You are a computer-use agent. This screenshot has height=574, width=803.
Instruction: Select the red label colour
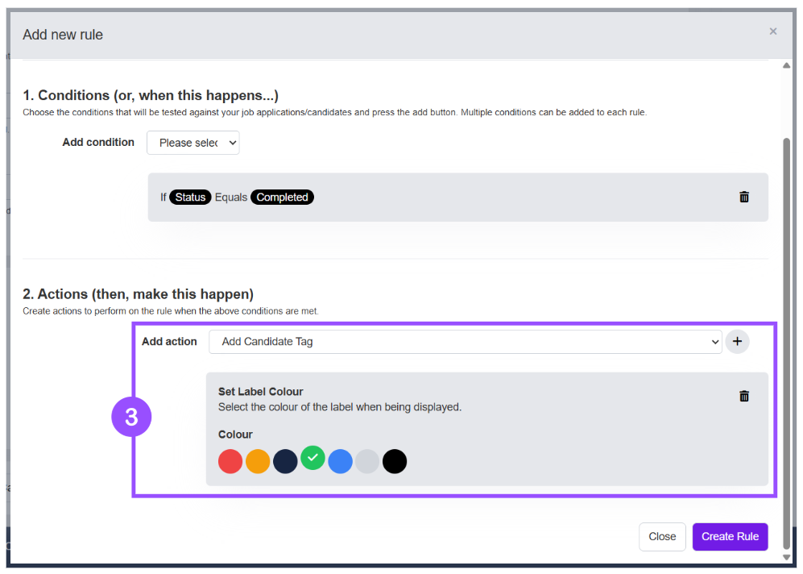tap(230, 461)
